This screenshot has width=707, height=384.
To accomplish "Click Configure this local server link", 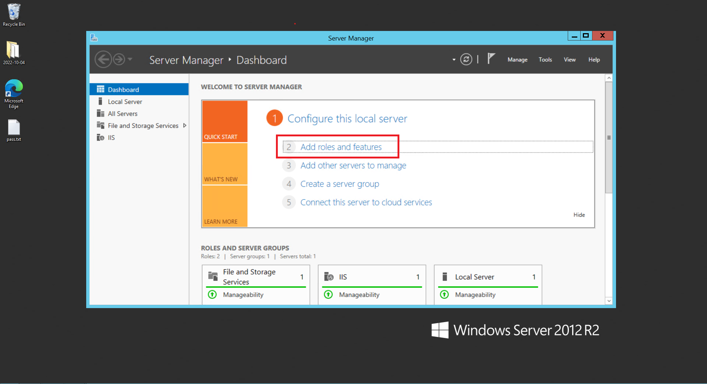I will (347, 119).
